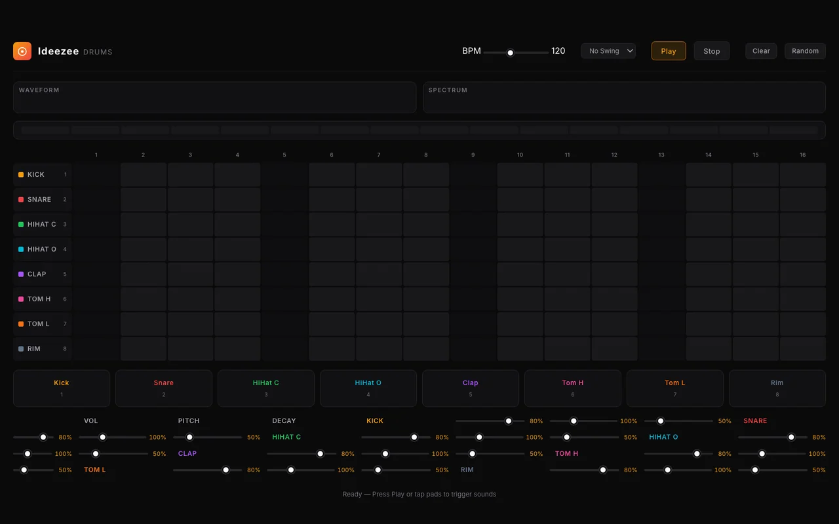Open the No Swing dropdown
Image resolution: width=839 pixels, height=524 pixels.
(608, 51)
